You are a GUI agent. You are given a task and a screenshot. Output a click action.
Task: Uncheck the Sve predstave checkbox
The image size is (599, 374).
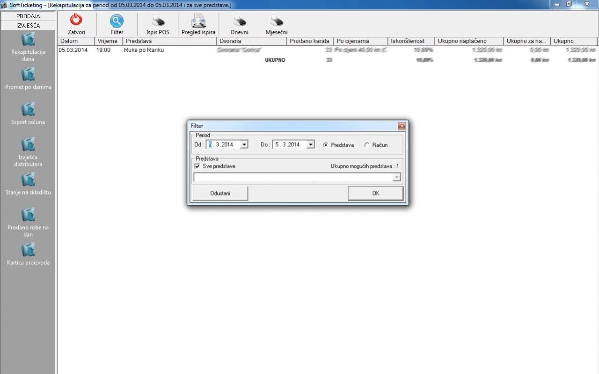click(x=197, y=166)
